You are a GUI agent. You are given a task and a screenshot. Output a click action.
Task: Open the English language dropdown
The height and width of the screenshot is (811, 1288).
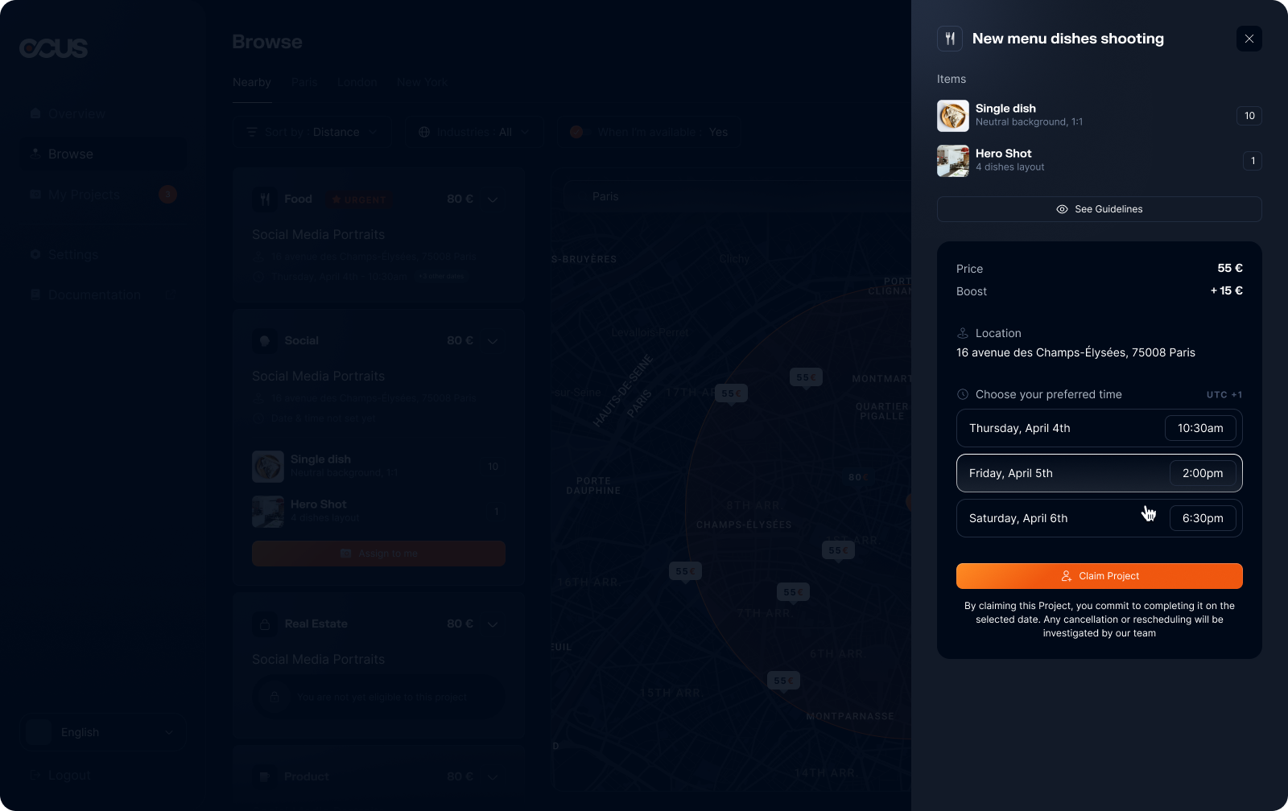pyautogui.click(x=103, y=732)
